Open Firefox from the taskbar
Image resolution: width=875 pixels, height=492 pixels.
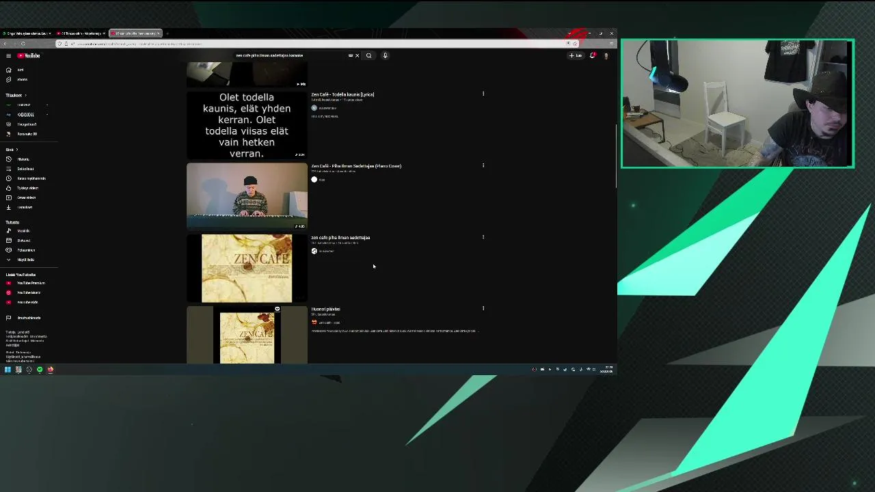click(x=50, y=370)
